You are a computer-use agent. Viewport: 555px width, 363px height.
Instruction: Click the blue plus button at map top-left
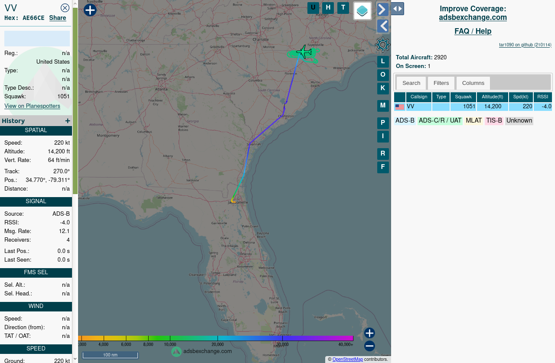coord(90,10)
